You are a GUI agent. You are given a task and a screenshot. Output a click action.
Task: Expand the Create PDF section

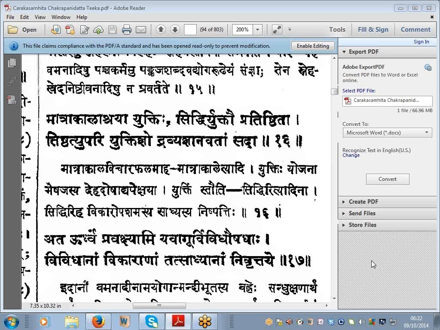[363, 202]
